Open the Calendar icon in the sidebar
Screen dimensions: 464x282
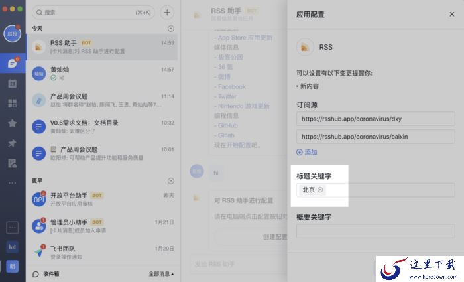point(12,84)
